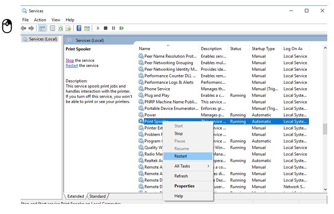Open the blue Help question mark icon

[79, 28]
